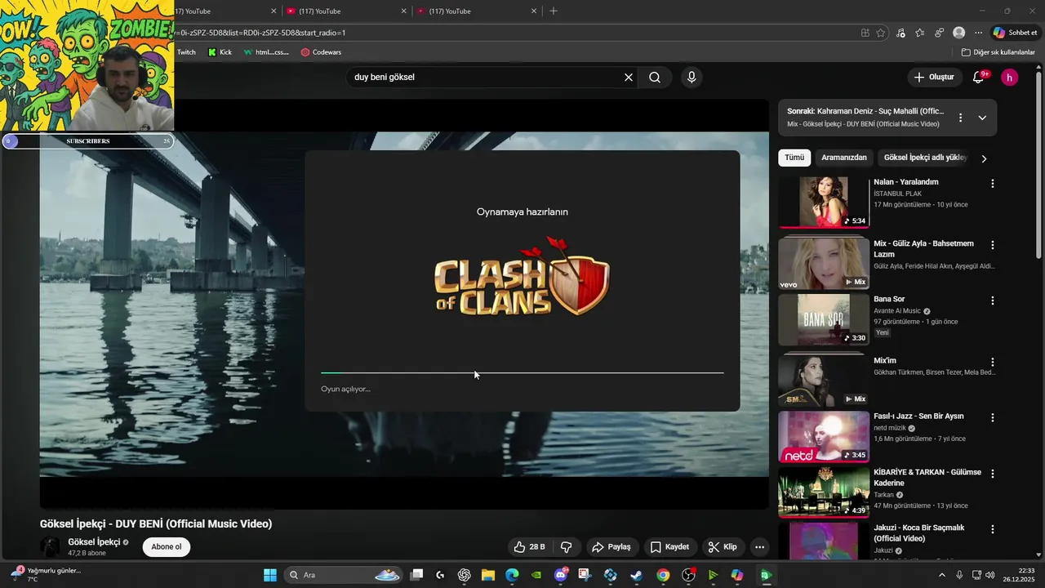Open Steam from the taskbar
The height and width of the screenshot is (588, 1045).
tap(636, 575)
